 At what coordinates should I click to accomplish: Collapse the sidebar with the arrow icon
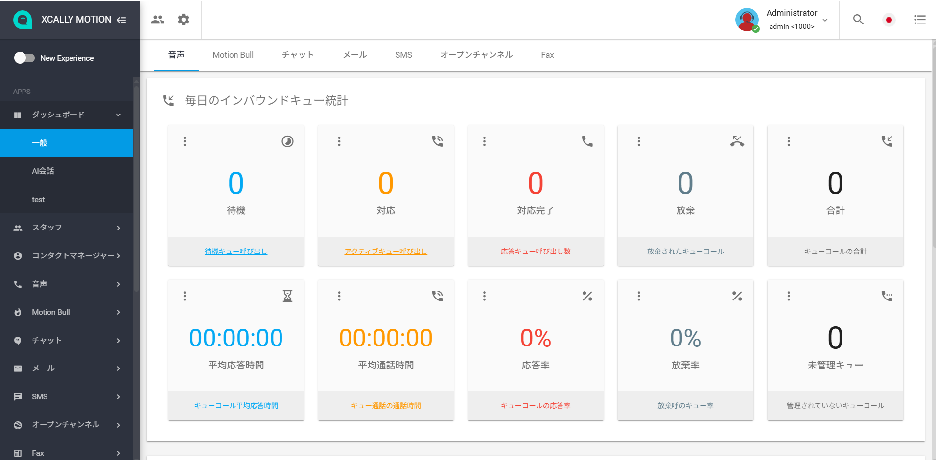(x=121, y=20)
